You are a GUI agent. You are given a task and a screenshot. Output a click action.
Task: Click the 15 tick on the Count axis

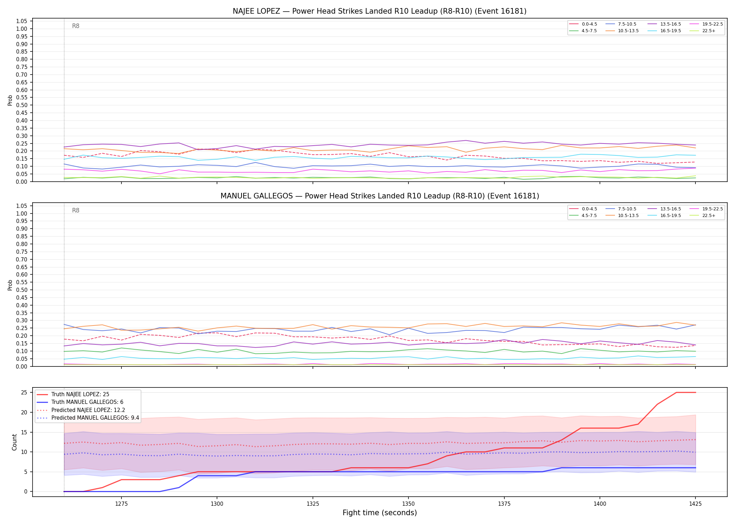tap(24, 432)
